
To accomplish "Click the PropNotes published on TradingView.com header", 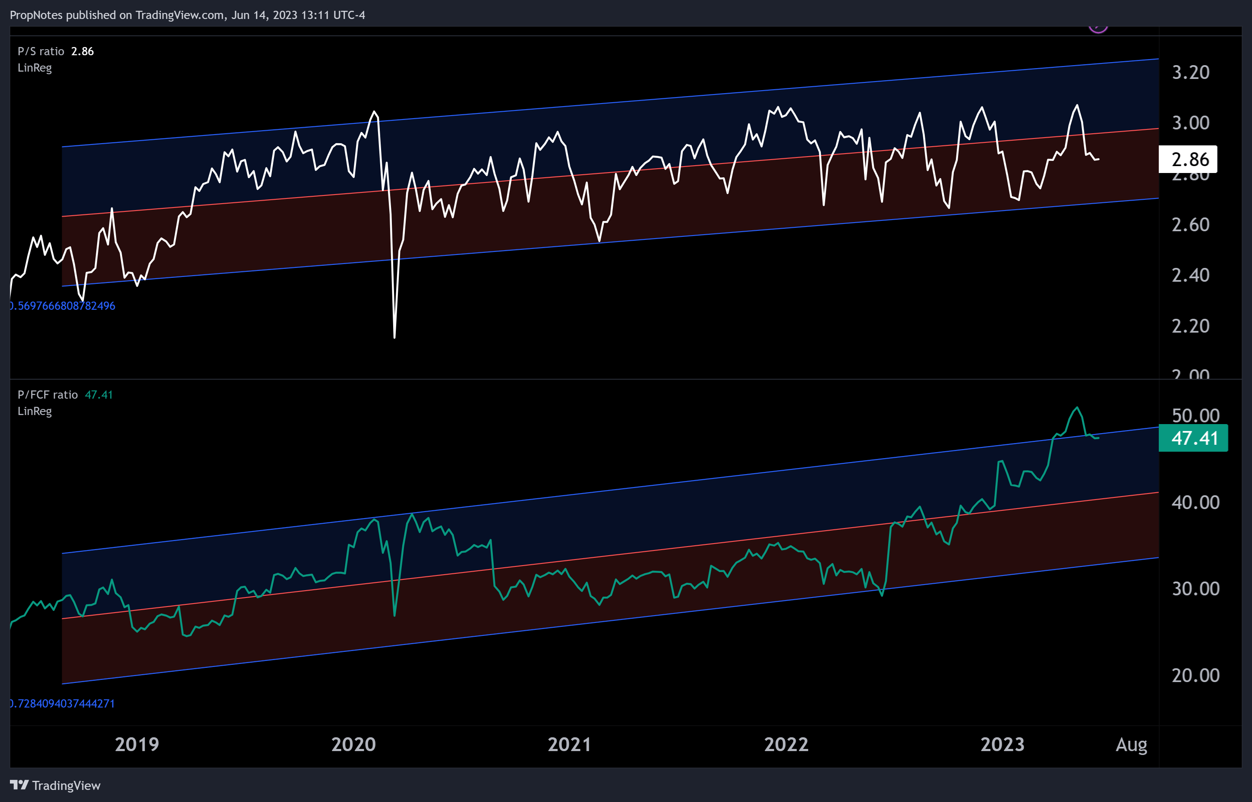I will pos(188,15).
